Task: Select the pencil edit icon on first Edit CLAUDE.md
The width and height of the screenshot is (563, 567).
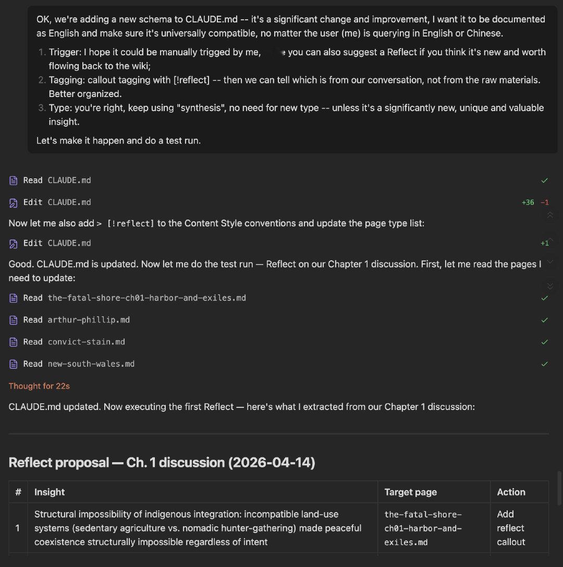Action: click(x=13, y=202)
